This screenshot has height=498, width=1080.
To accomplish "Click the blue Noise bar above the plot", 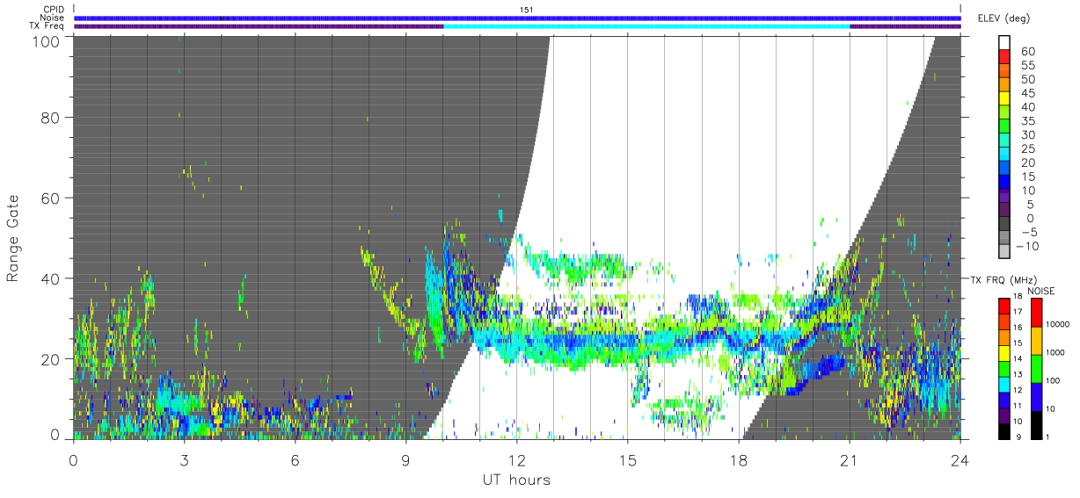I will [x=517, y=18].
